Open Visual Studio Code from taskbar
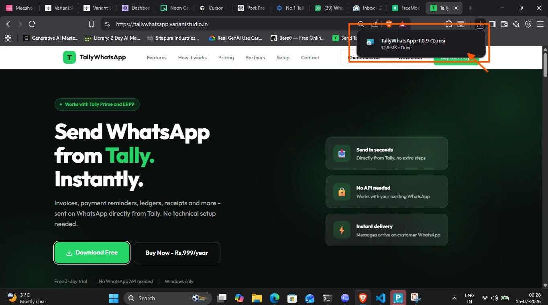The width and height of the screenshot is (548, 305). [381, 298]
